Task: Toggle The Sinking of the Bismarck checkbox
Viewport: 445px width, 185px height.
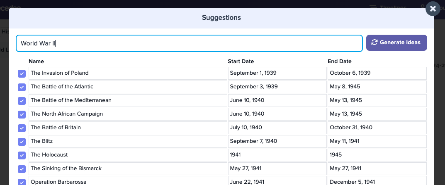Action: (22, 169)
